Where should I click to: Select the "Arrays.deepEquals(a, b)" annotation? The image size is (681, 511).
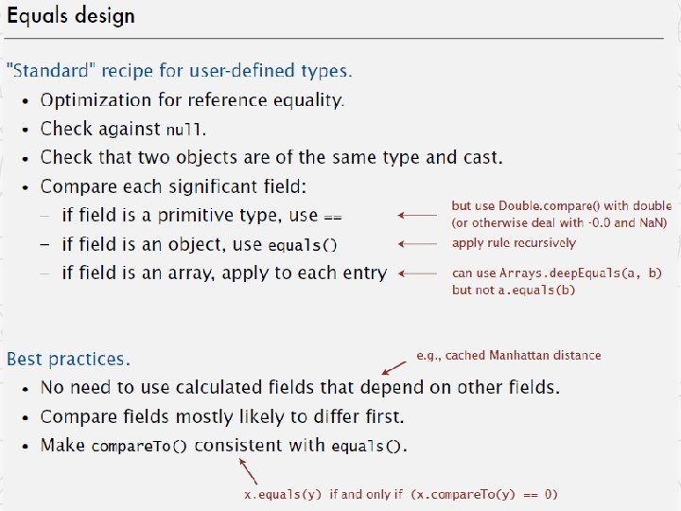click(557, 273)
